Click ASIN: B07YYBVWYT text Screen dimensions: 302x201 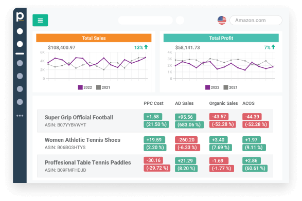pyautogui.click(x=65, y=125)
